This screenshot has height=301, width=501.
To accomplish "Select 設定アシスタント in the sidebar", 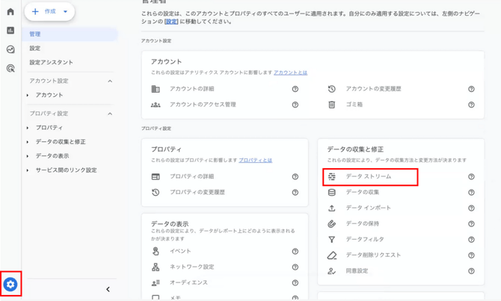I will pos(52,63).
